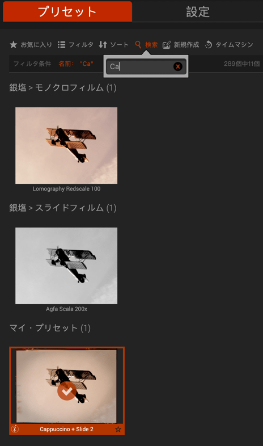
Task: Open the タイムマシン history icon
Action: 209,45
